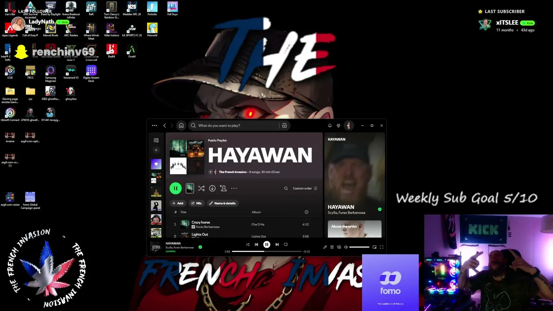Sort tracks by Album column header
The height and width of the screenshot is (311, 553).
click(x=256, y=212)
